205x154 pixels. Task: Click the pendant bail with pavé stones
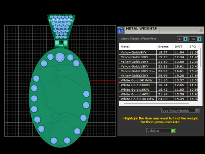point(61,27)
